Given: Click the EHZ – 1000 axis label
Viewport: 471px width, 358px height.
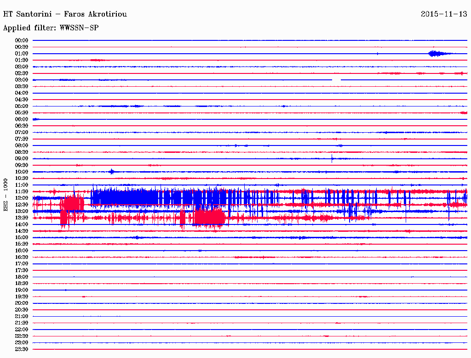Looking at the screenshot, I should [x=6, y=195].
